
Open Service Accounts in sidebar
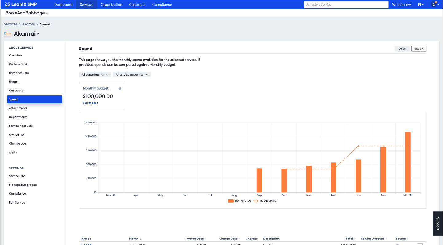[21, 126]
